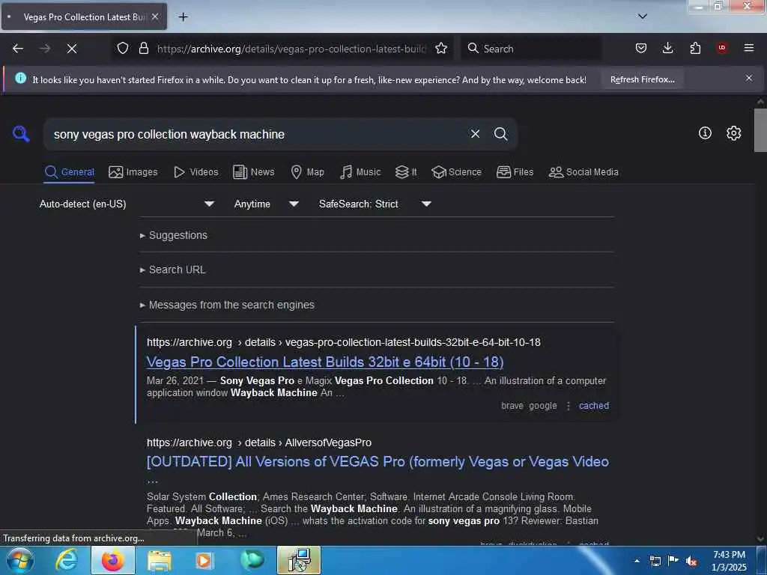
Task: Open search preferences gear
Action: coord(733,133)
